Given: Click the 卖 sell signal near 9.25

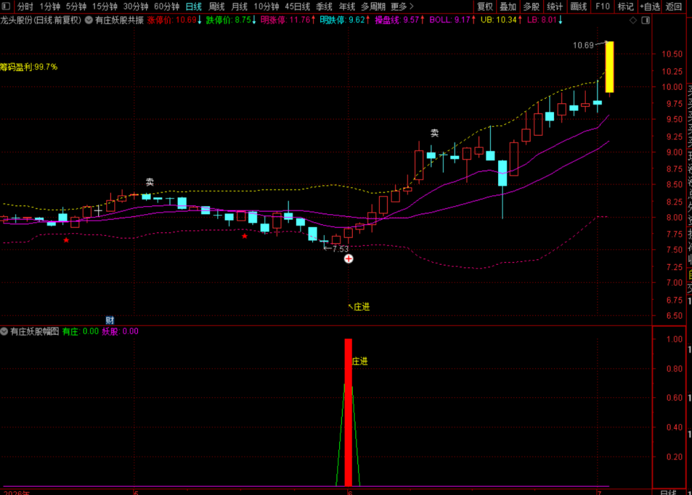Looking at the screenshot, I should point(435,133).
